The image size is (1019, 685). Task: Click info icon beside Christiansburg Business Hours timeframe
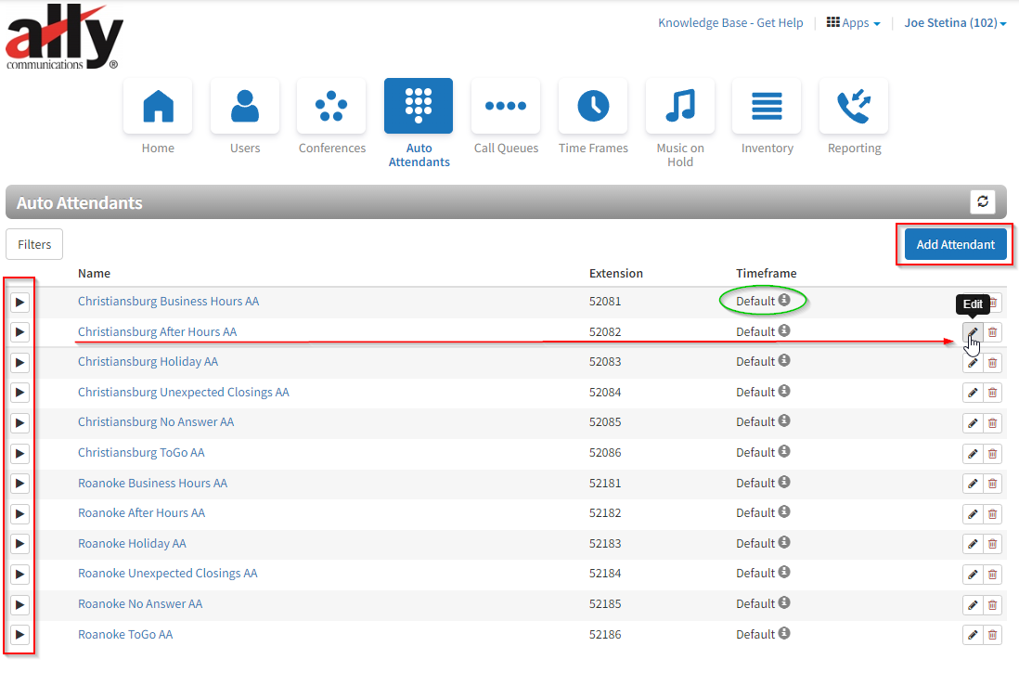click(x=784, y=301)
